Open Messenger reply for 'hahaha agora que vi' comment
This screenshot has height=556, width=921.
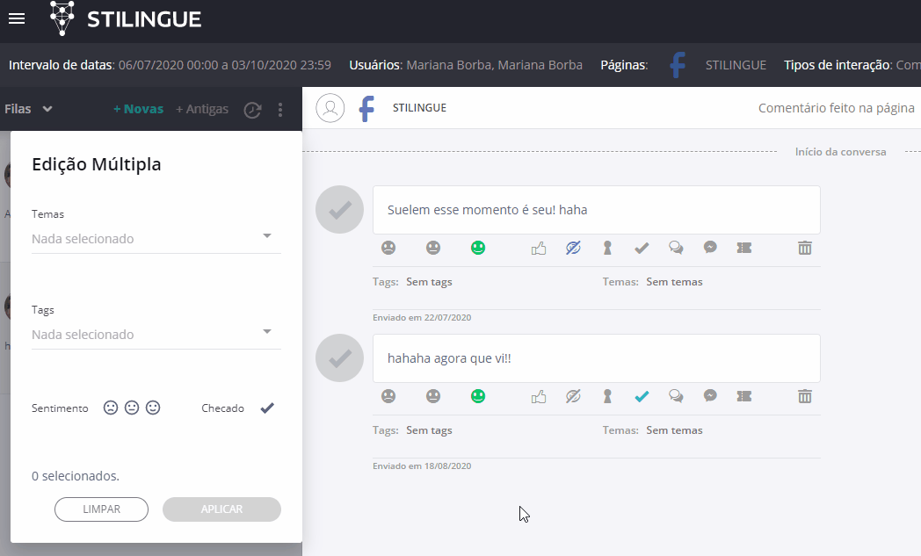[x=710, y=396]
